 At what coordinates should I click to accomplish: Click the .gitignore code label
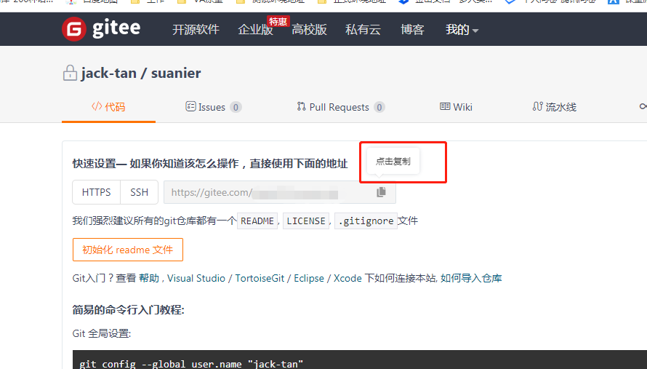(366, 221)
